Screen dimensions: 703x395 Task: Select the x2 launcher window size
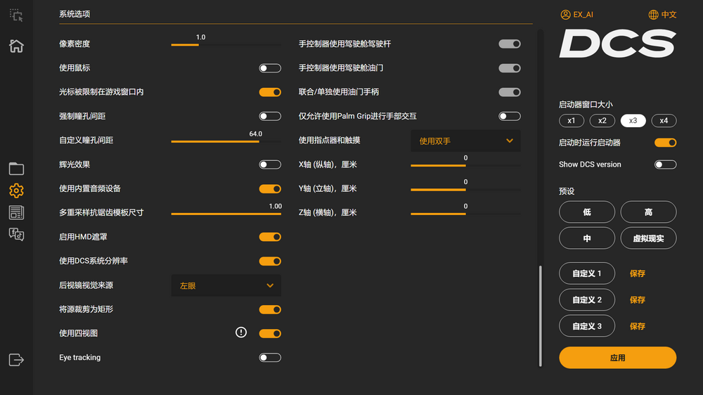(x=602, y=120)
